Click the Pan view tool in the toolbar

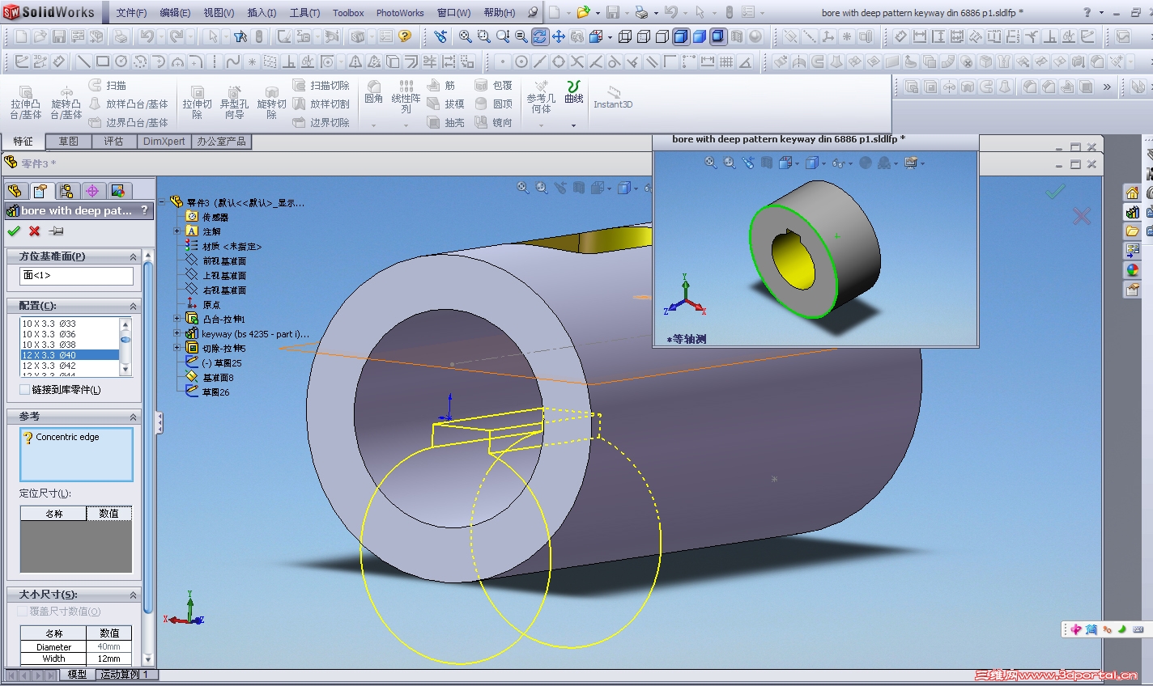click(x=559, y=36)
